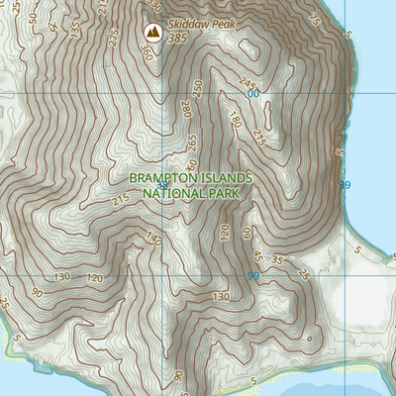Select the Skiddaw Peak label
Image resolution: width=396 pixels, height=396 pixels.
click(x=202, y=25)
